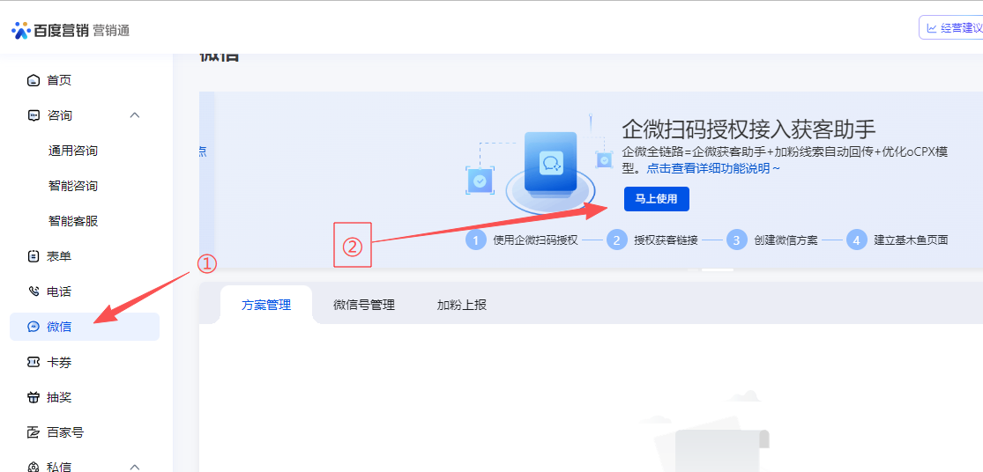Image resolution: width=983 pixels, height=472 pixels.
Task: Open 点击查看详细功能说明 link
Action: point(712,168)
